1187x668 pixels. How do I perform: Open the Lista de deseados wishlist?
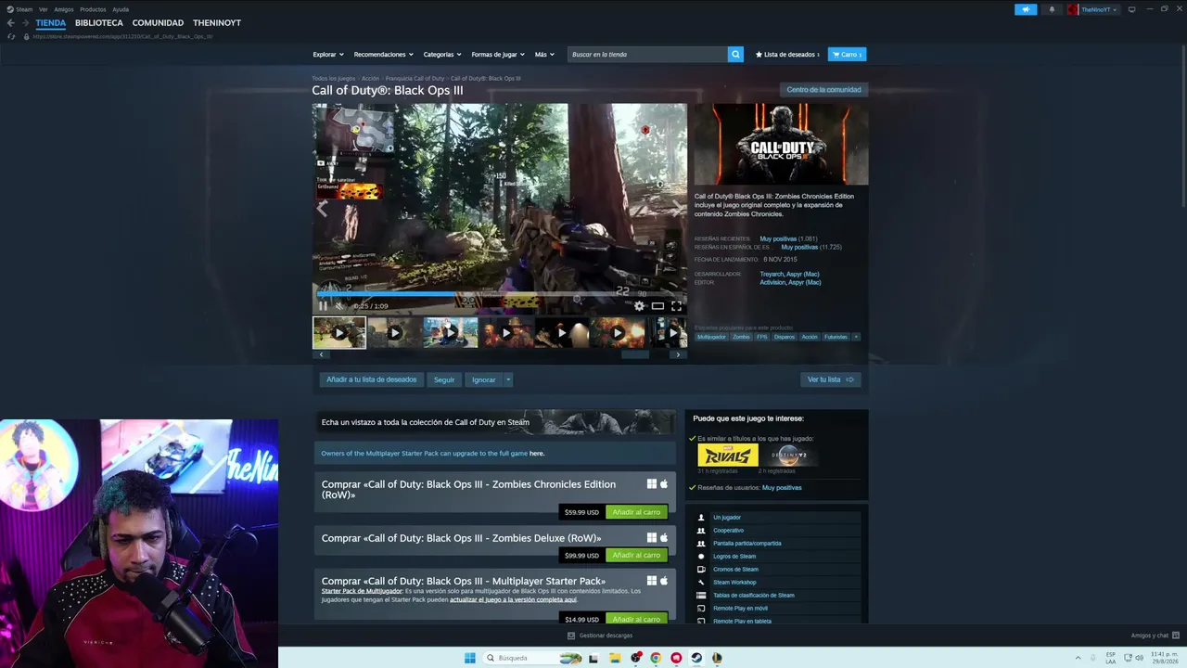tap(788, 55)
